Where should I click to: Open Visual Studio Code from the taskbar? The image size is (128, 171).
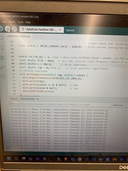pyautogui.click(x=94, y=159)
